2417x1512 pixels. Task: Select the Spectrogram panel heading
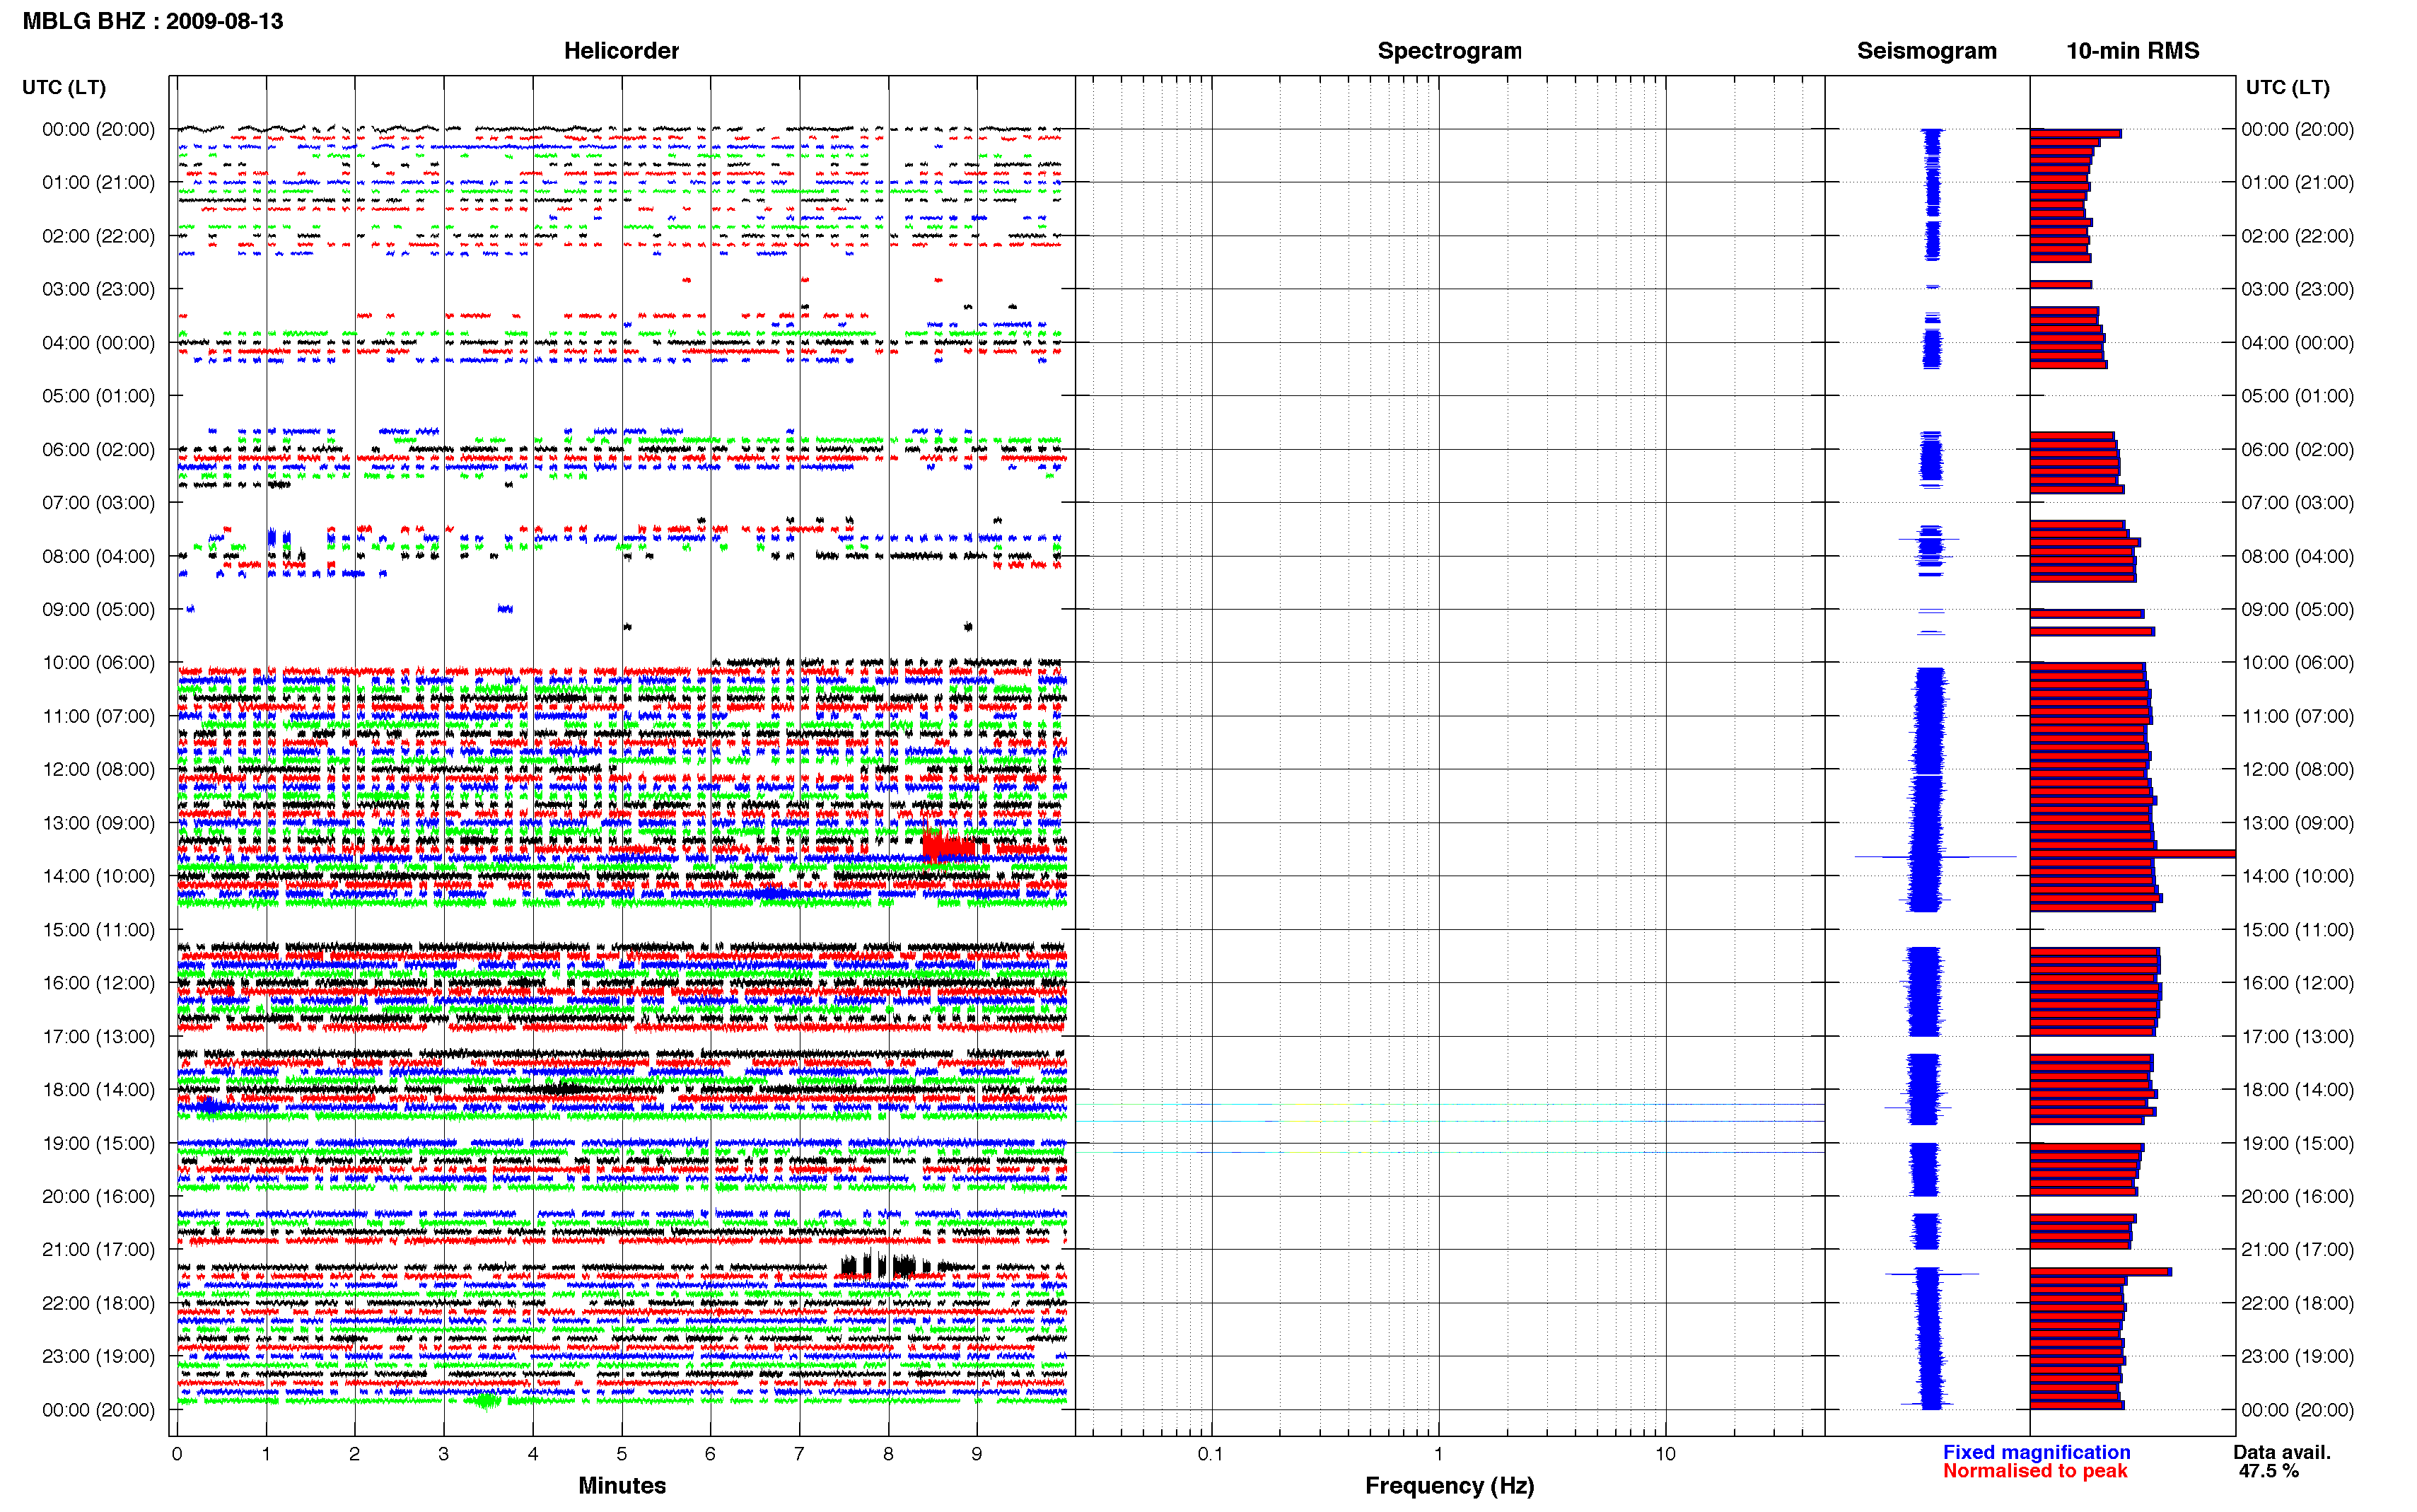pos(1450,51)
